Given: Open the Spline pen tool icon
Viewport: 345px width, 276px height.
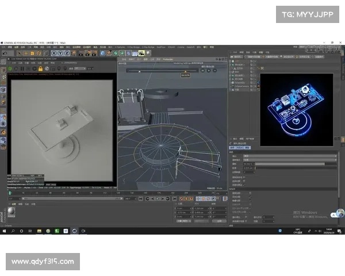Looking at the screenshot, I should pyautogui.click(x=109, y=53).
